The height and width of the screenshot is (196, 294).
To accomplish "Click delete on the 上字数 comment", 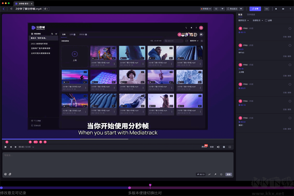I will (x=289, y=76).
